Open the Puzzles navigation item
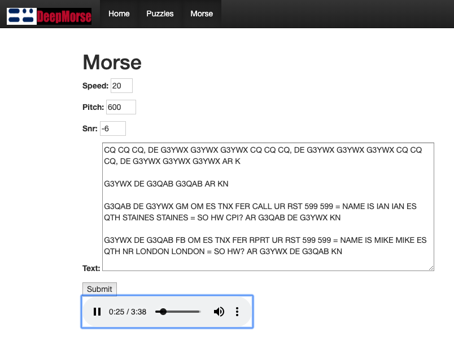454x337 pixels. (160, 14)
